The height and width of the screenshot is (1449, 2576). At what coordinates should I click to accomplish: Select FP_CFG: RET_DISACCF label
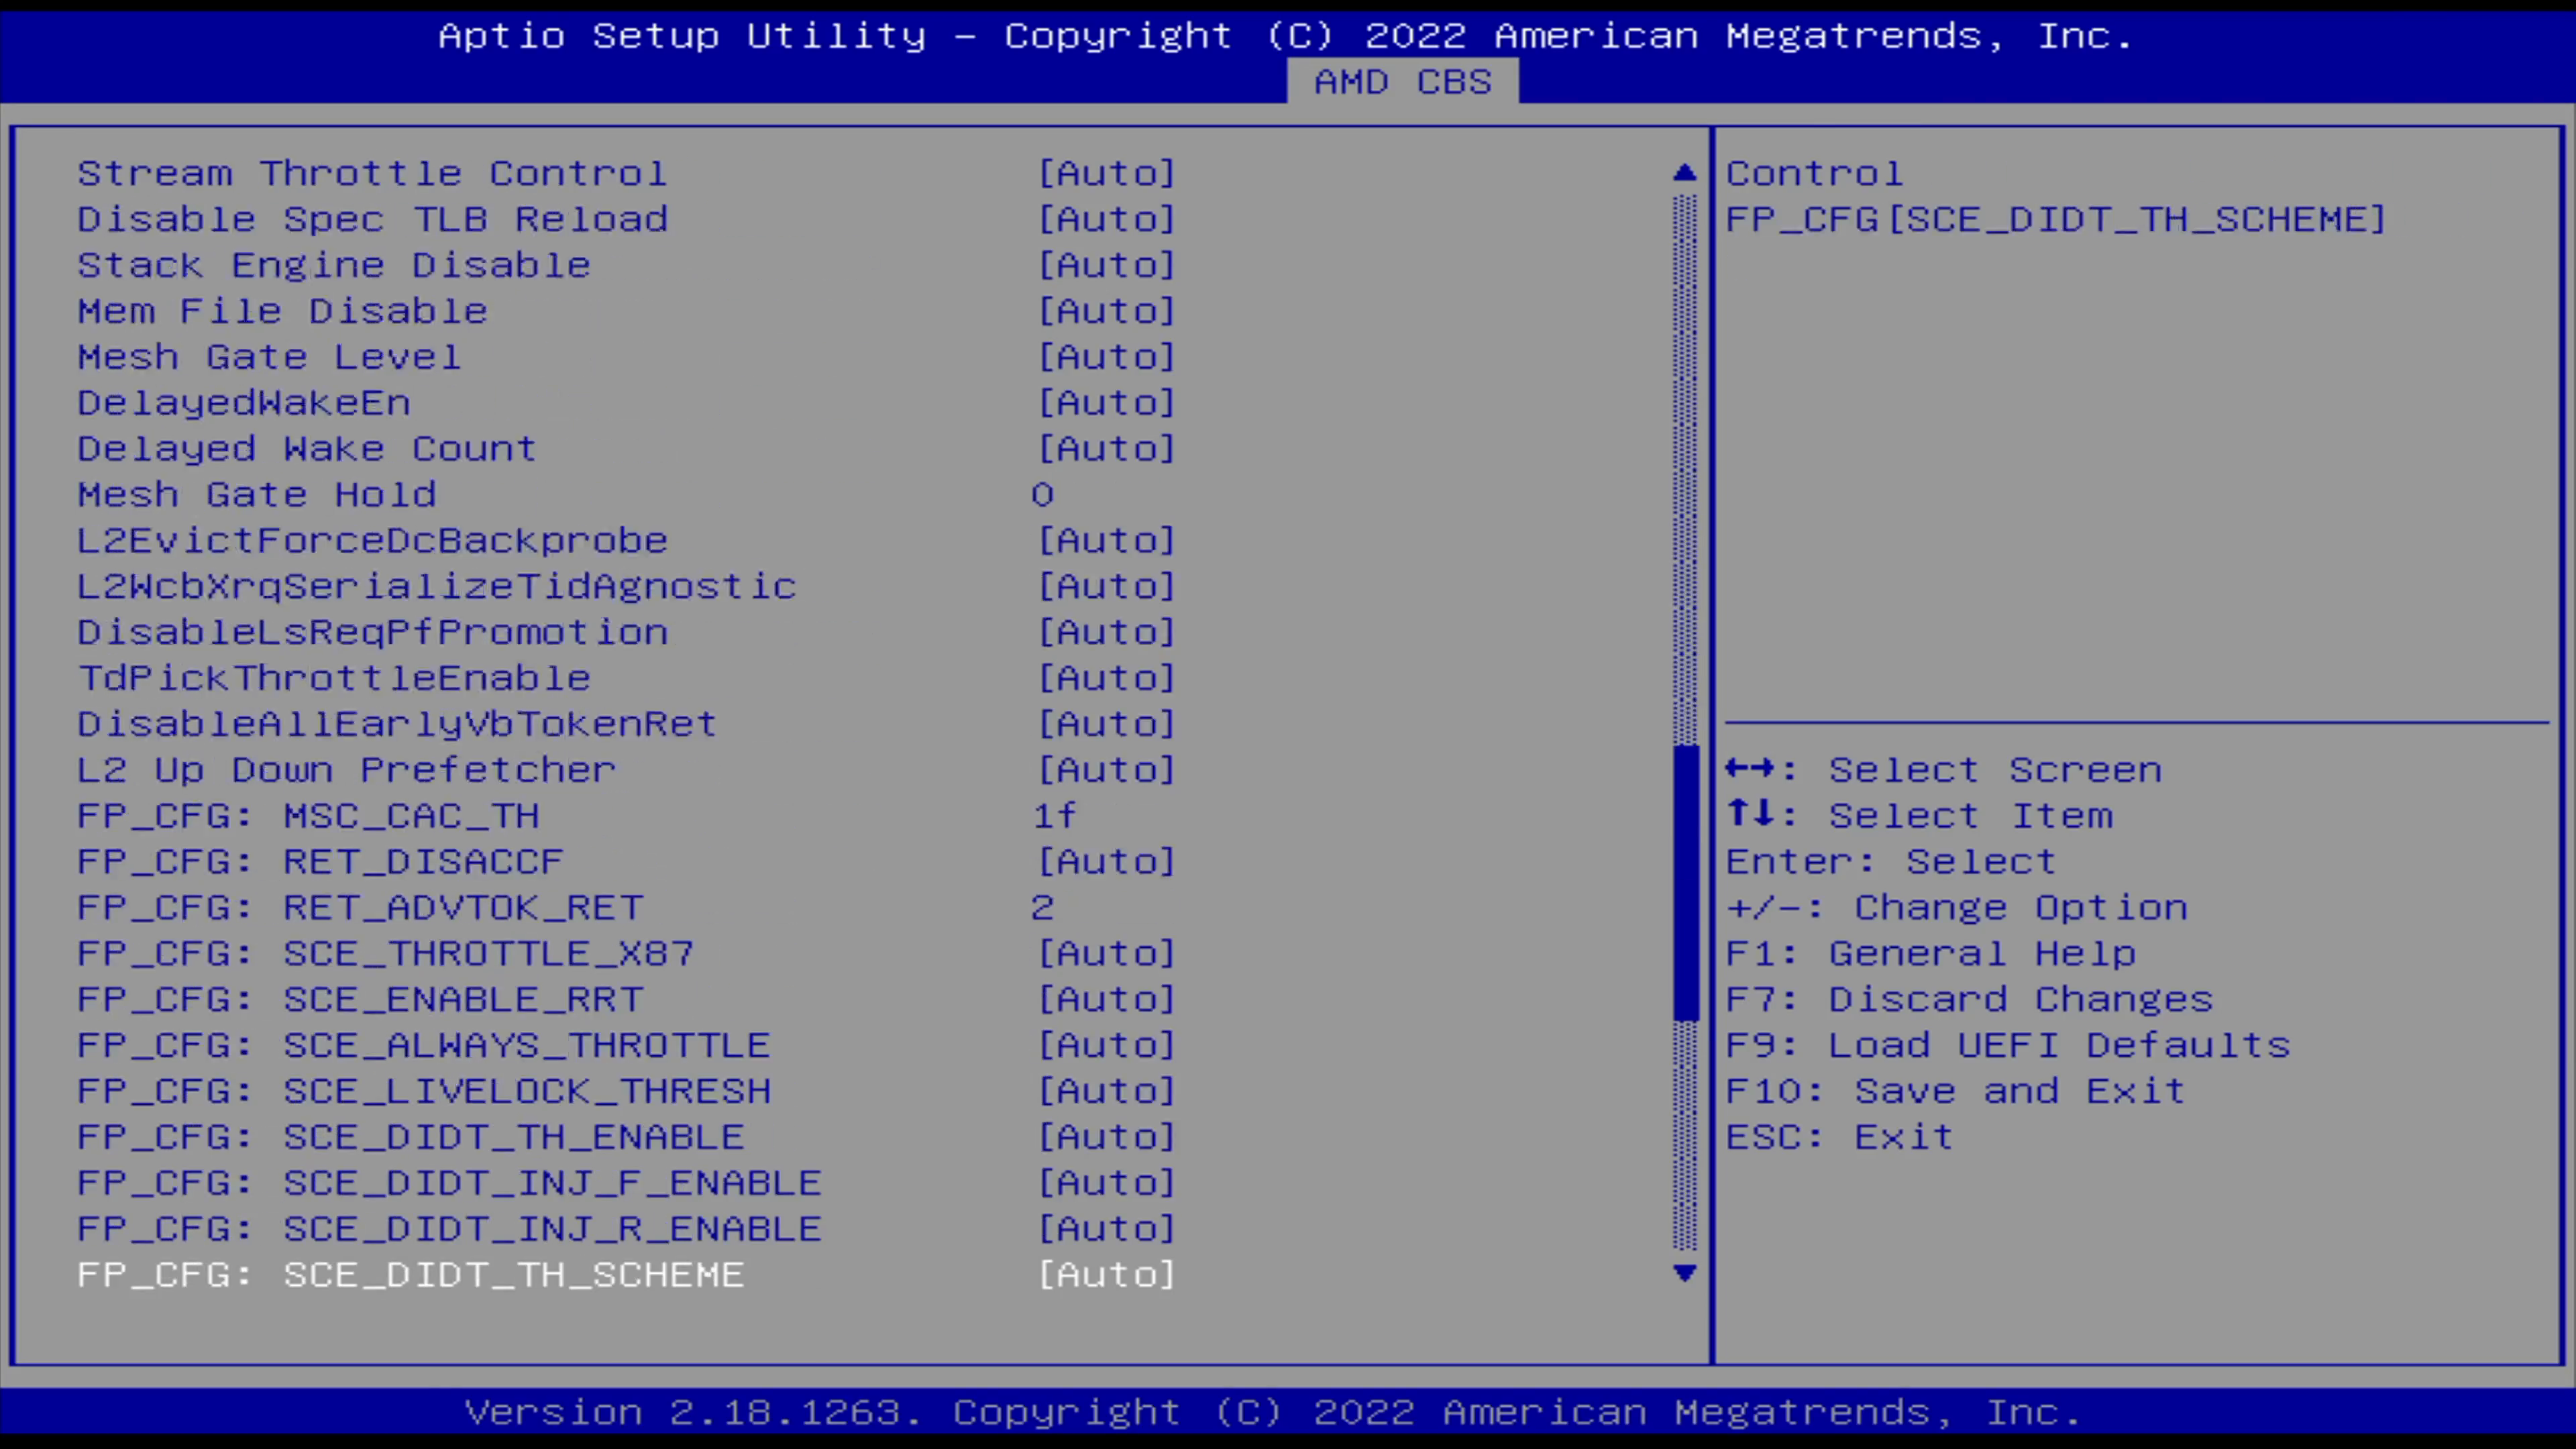[x=321, y=863]
